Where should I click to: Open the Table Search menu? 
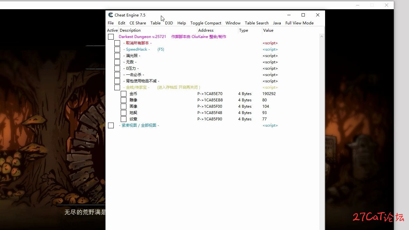click(x=257, y=23)
